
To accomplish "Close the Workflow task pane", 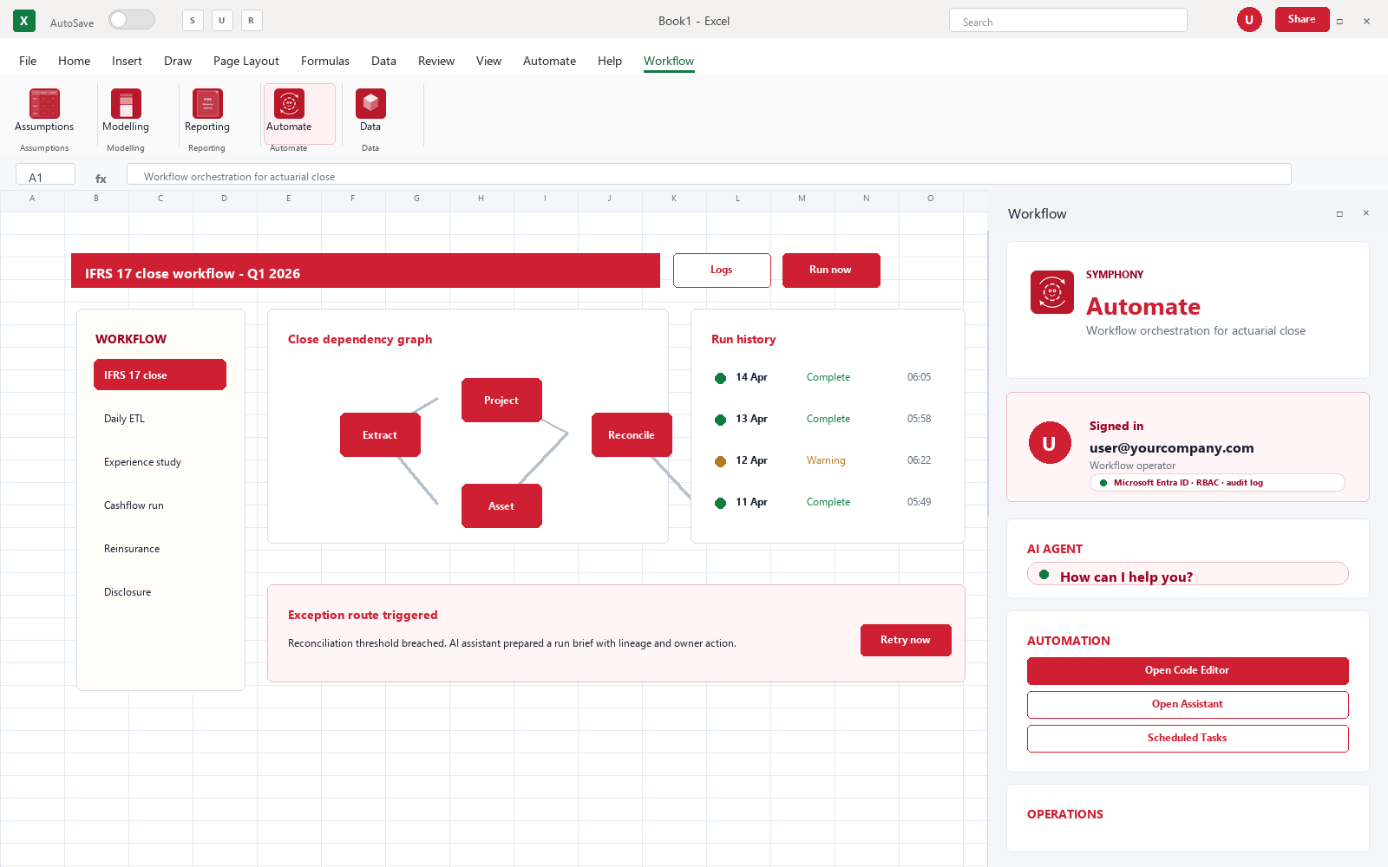I will point(1365,213).
